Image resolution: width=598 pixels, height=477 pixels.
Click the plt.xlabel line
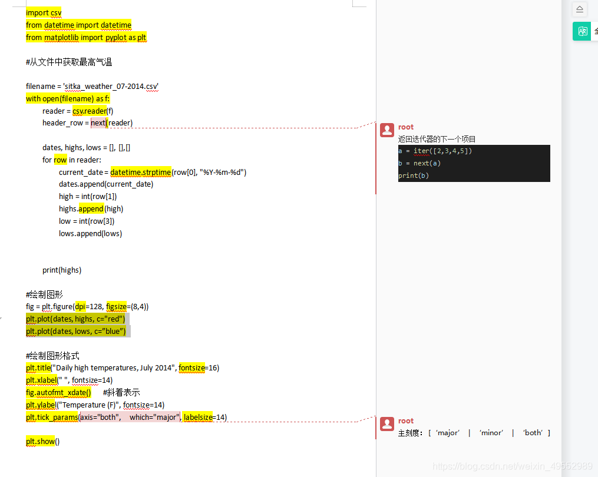coord(69,380)
